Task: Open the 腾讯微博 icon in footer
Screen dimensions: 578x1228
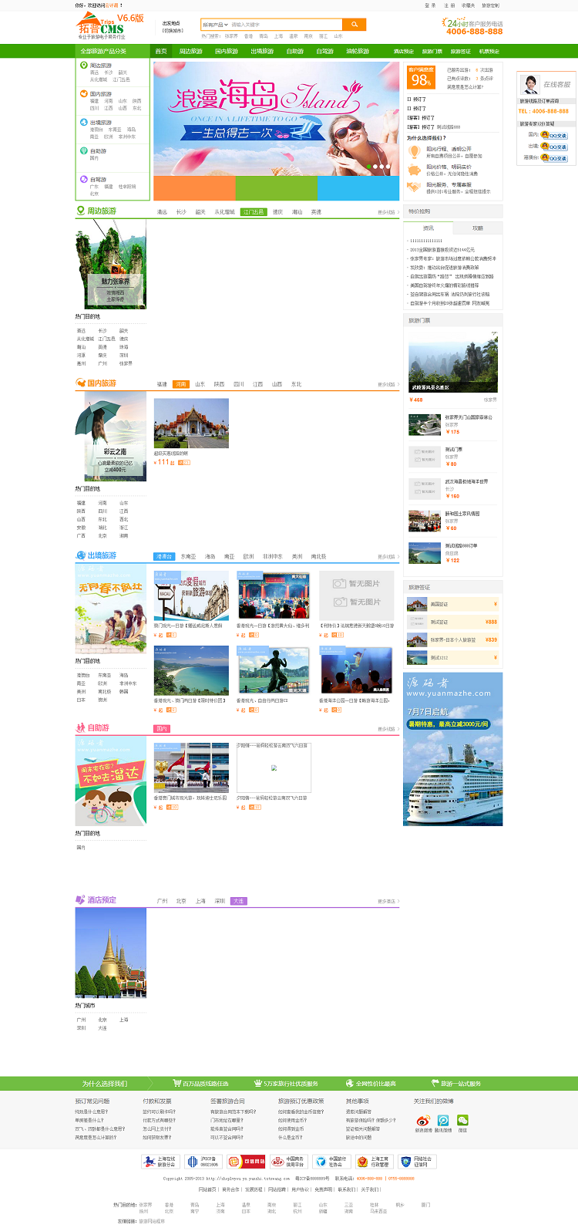Action: point(443,1120)
